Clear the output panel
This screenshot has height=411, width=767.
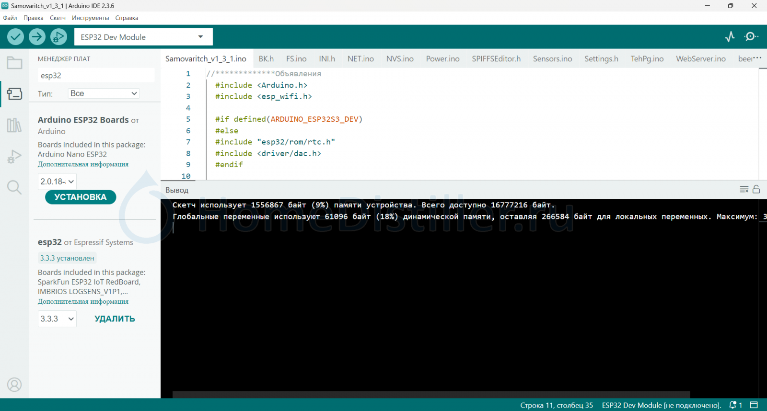744,190
